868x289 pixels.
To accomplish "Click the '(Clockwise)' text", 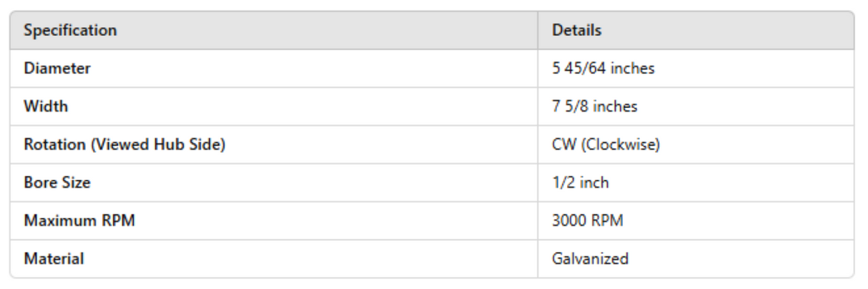I will (620, 144).
